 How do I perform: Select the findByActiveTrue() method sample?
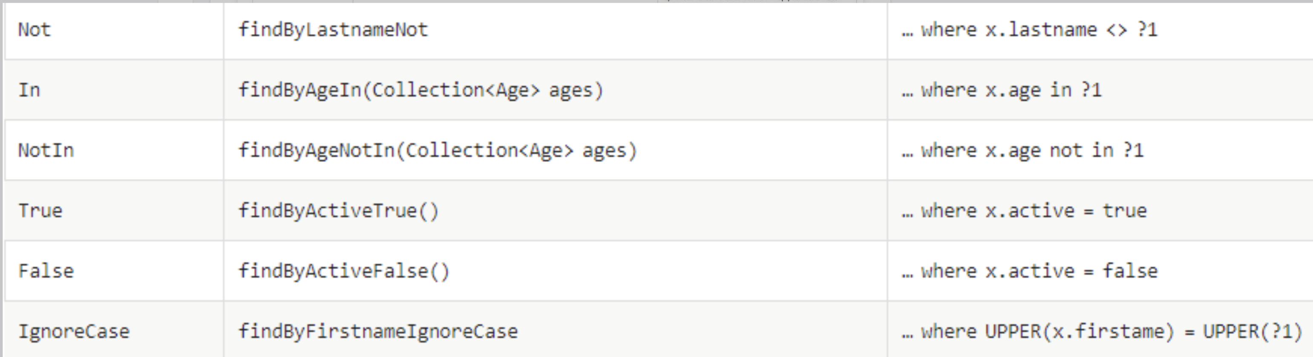pos(338,210)
